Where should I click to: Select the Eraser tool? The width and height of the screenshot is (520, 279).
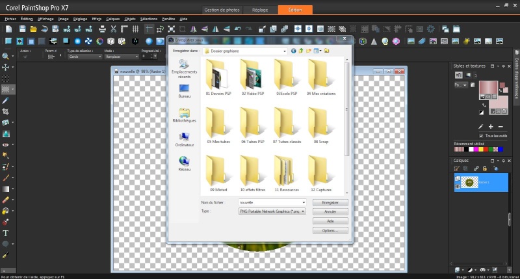(x=5, y=200)
